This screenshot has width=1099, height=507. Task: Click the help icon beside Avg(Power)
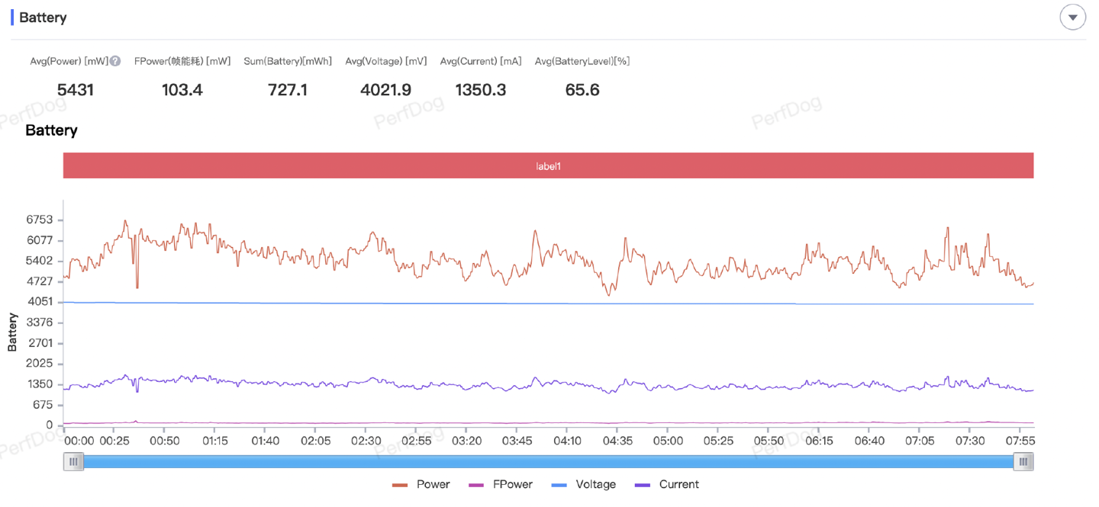click(115, 61)
